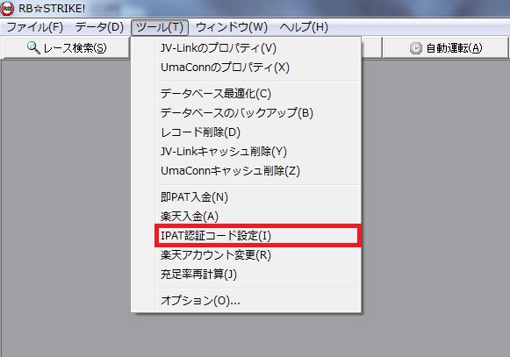Click the magnifier icon on レース検索 button
510x357 pixels.
pos(33,47)
